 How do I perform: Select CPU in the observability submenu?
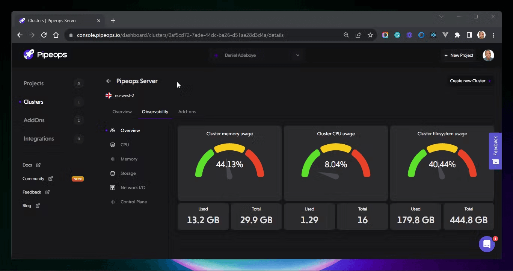coord(125,145)
